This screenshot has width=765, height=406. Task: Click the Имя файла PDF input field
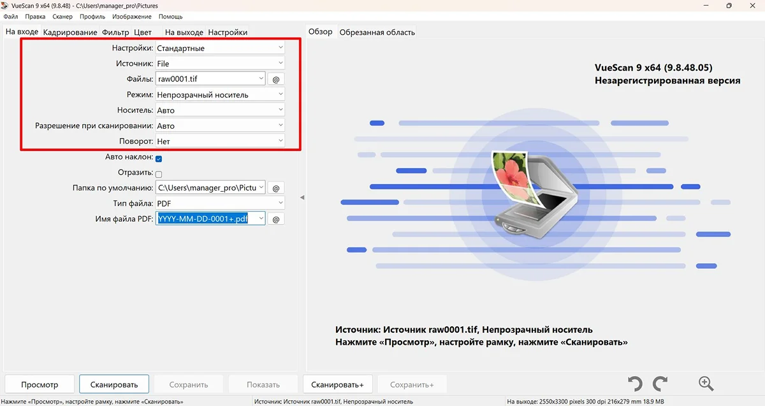click(x=205, y=219)
